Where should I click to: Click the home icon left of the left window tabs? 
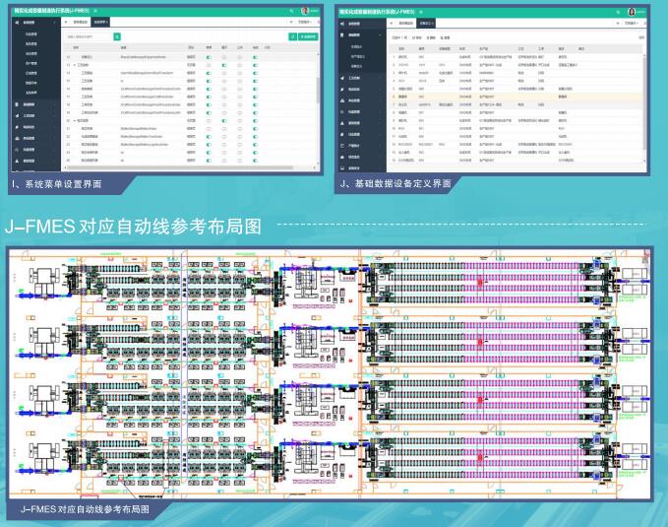pyautogui.click(x=66, y=21)
